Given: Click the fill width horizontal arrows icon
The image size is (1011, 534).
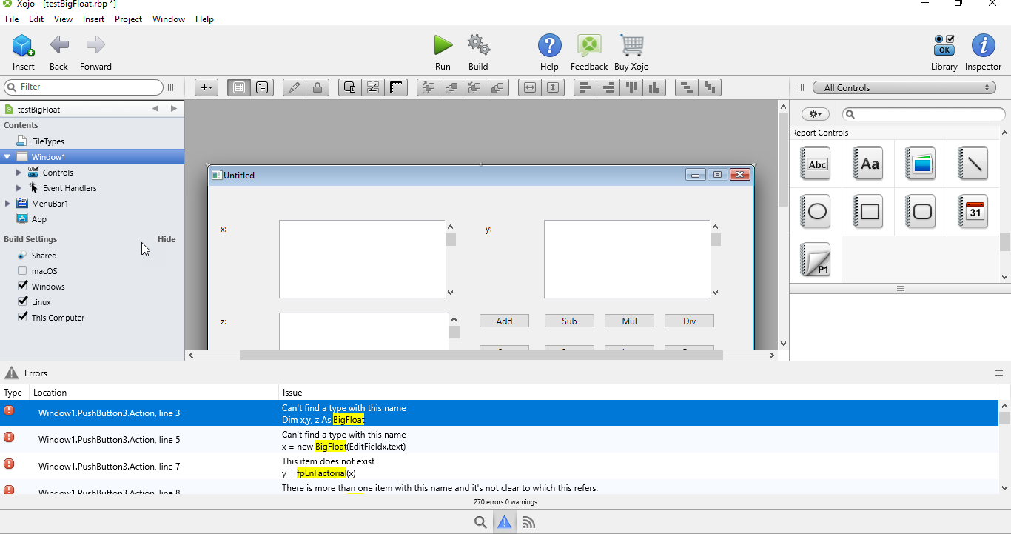Looking at the screenshot, I should point(529,87).
